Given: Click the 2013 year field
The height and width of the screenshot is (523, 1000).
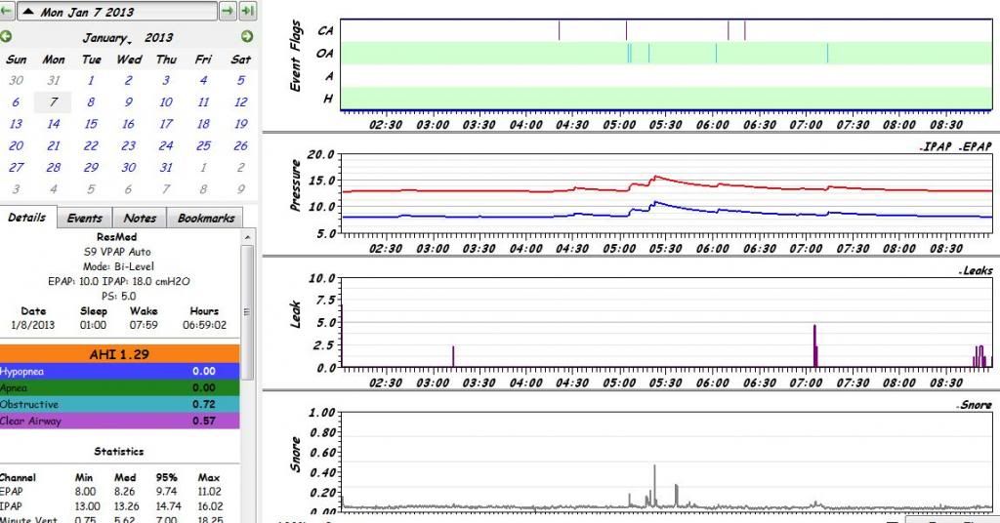Looking at the screenshot, I should (158, 38).
